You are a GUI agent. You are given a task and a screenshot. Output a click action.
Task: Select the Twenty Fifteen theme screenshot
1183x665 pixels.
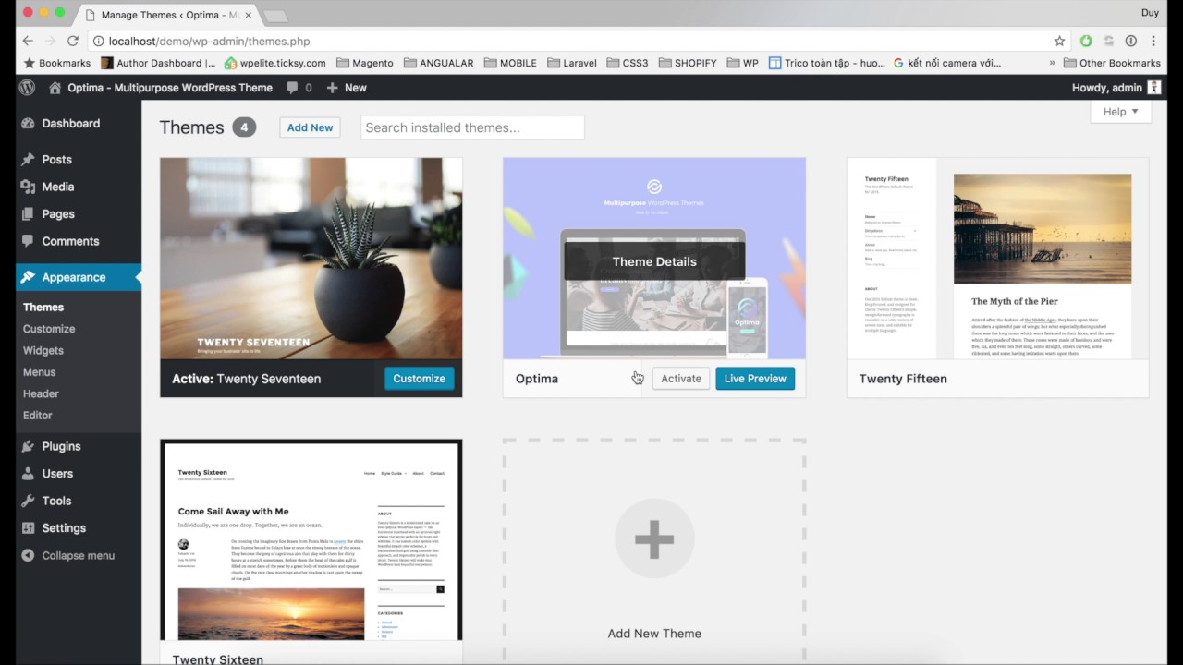pyautogui.click(x=998, y=259)
